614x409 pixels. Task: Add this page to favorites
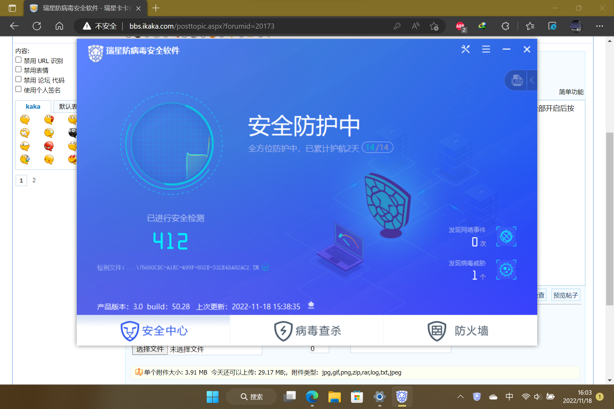pyautogui.click(x=434, y=26)
